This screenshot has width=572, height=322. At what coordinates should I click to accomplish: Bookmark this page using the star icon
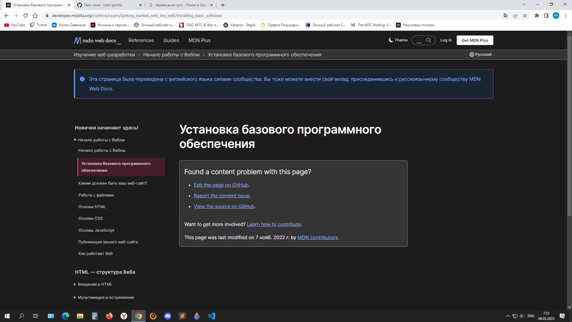coord(525,16)
